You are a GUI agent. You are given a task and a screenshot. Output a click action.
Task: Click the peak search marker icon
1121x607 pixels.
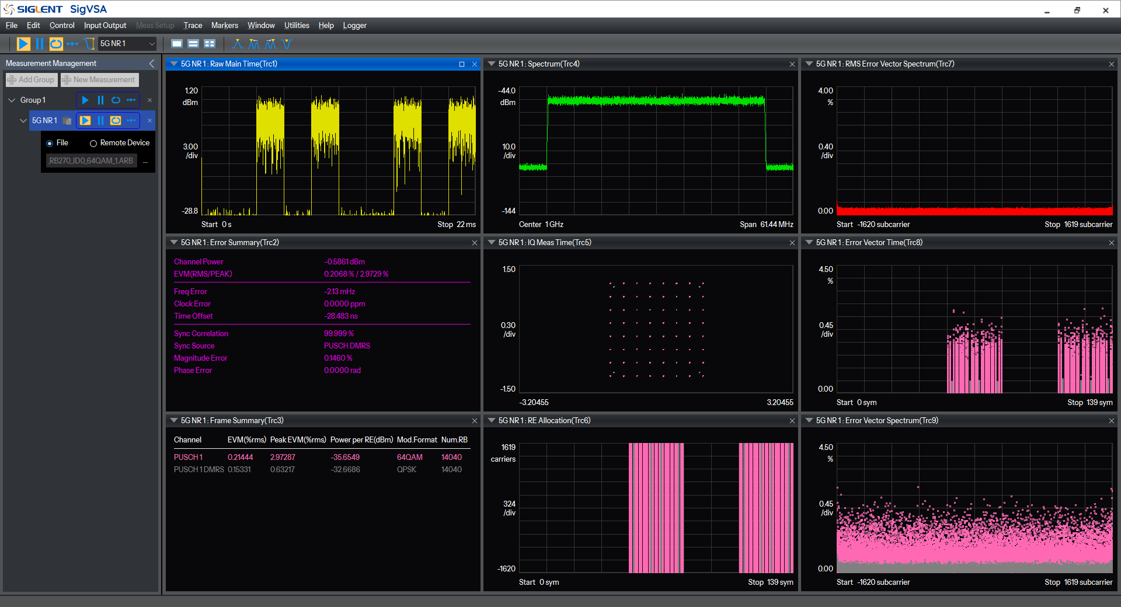238,44
